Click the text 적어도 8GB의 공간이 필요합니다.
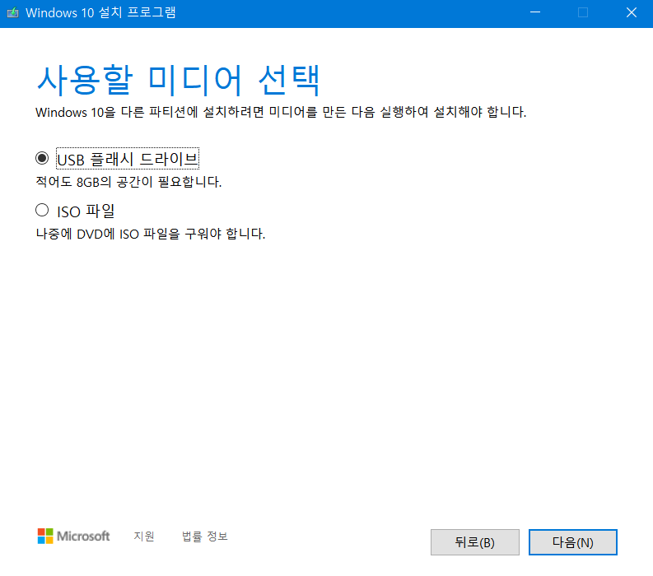This screenshot has width=653, height=576. pos(128,182)
